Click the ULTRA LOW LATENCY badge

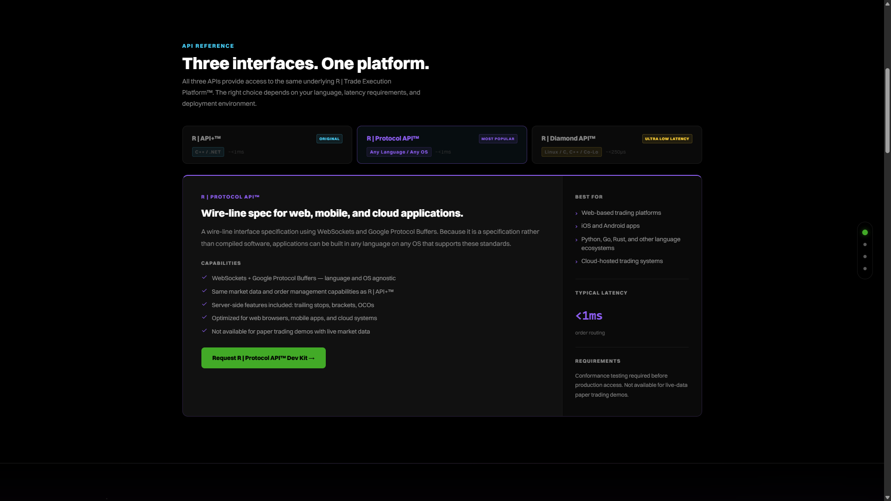pyautogui.click(x=667, y=139)
